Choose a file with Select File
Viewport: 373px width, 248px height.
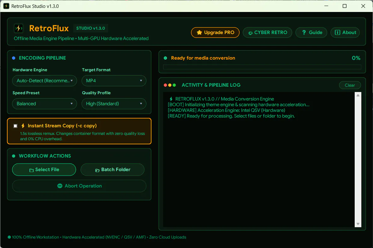44,170
